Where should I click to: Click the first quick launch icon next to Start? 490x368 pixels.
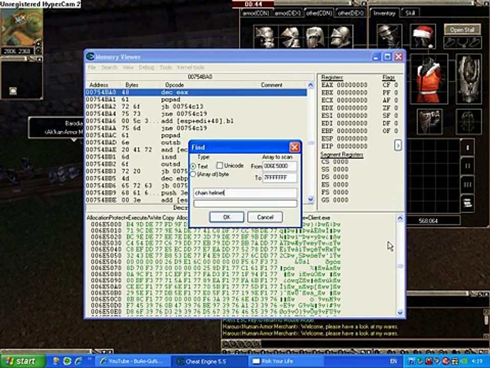(56, 361)
